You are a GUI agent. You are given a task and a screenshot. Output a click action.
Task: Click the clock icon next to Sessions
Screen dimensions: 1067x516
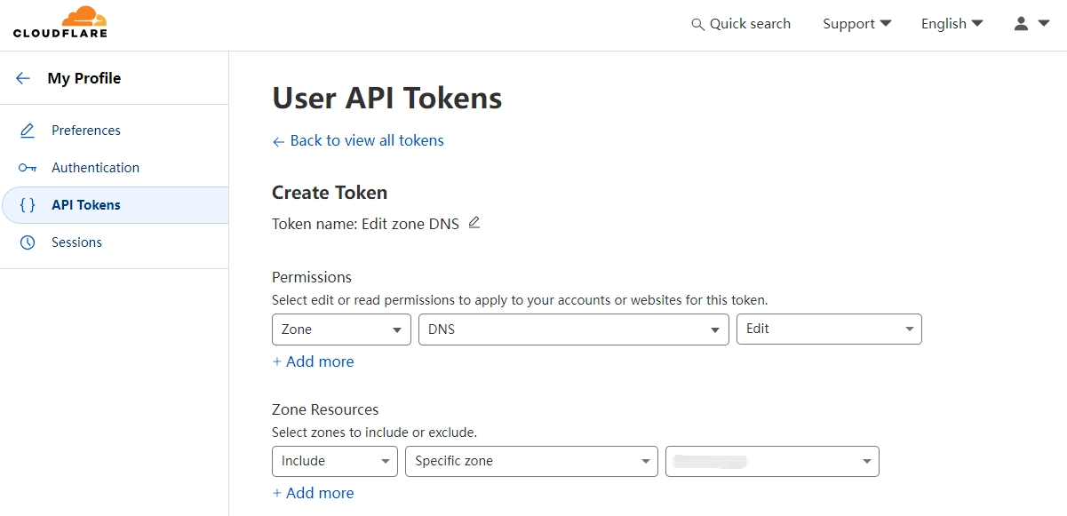[28, 242]
